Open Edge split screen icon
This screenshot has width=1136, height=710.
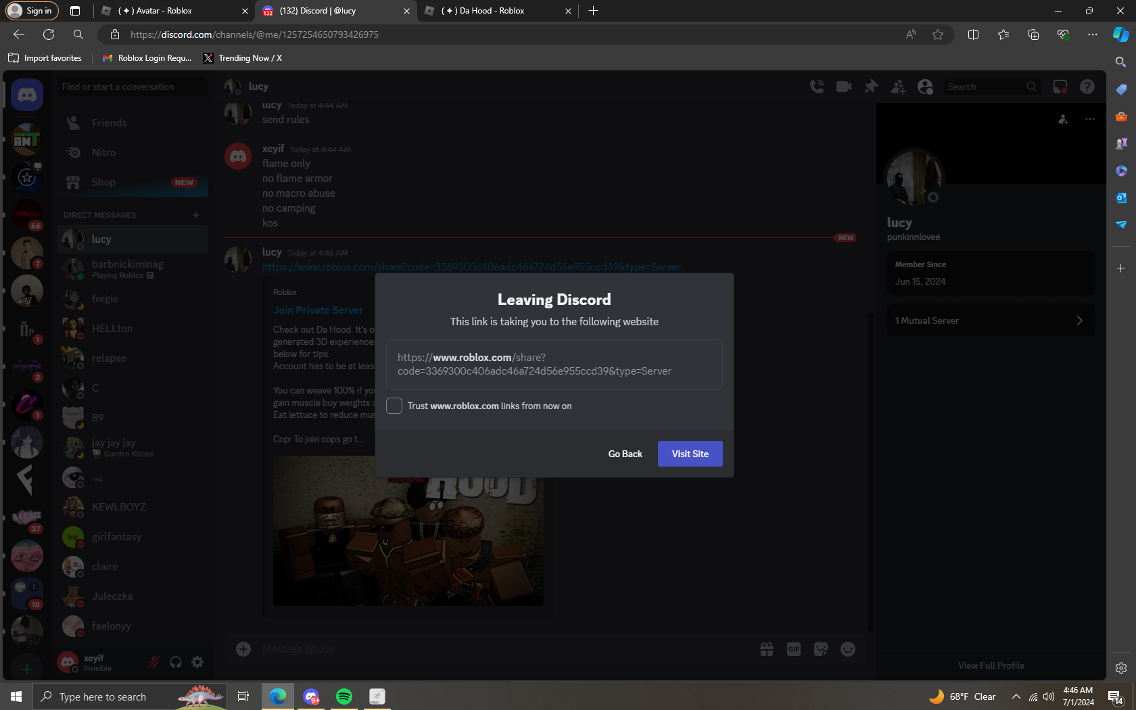[x=974, y=34]
